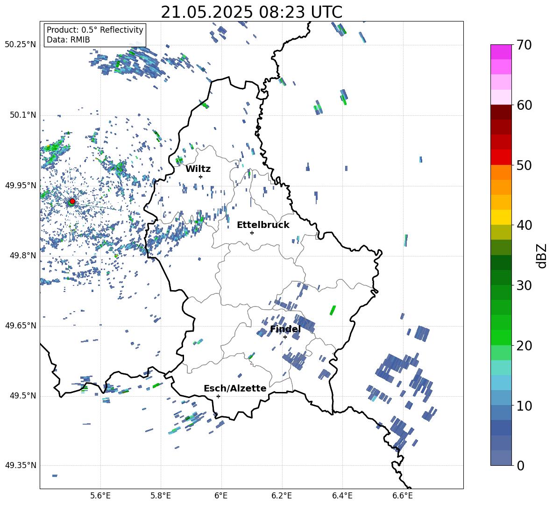The image size is (553, 505).
Task: Click the Findel label on map
Action: [285, 329]
